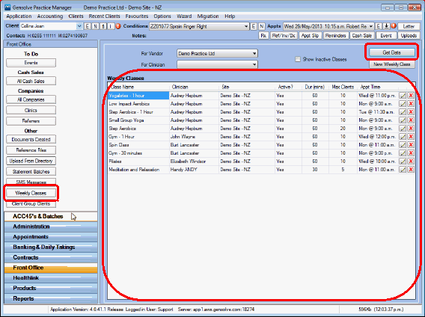The width and height of the screenshot is (425, 317).
Task: Delete the Meditation and Relaxation class
Action: click(411, 169)
